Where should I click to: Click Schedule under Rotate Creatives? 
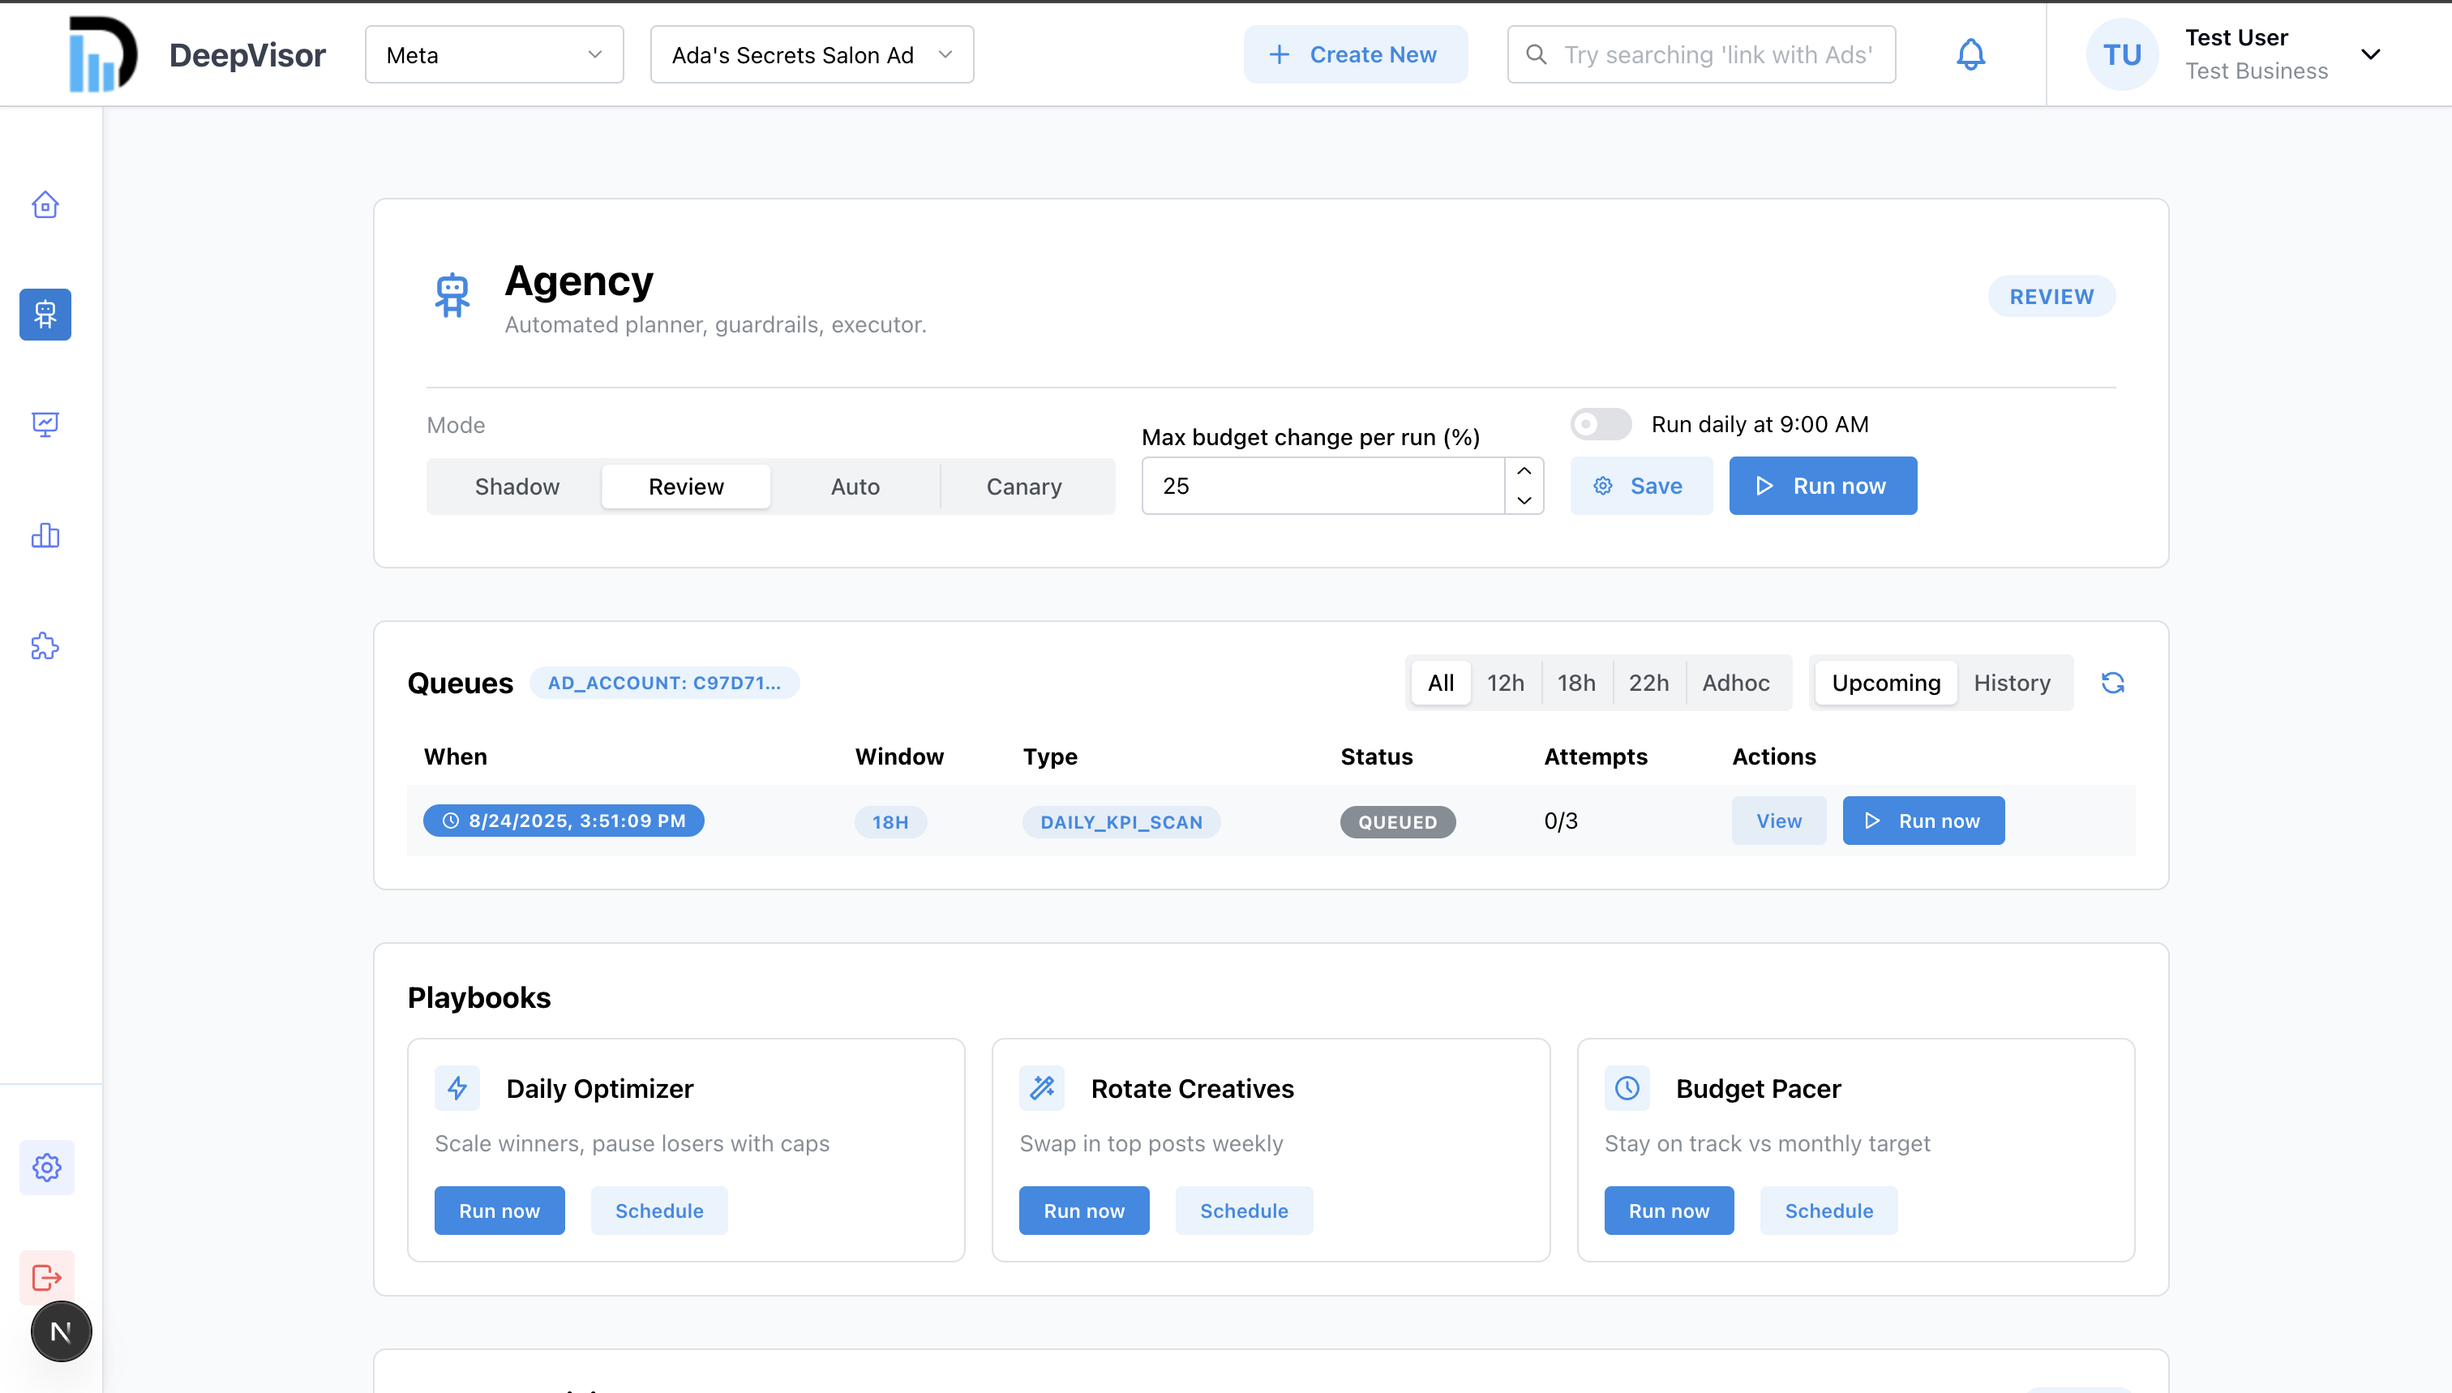point(1244,1211)
